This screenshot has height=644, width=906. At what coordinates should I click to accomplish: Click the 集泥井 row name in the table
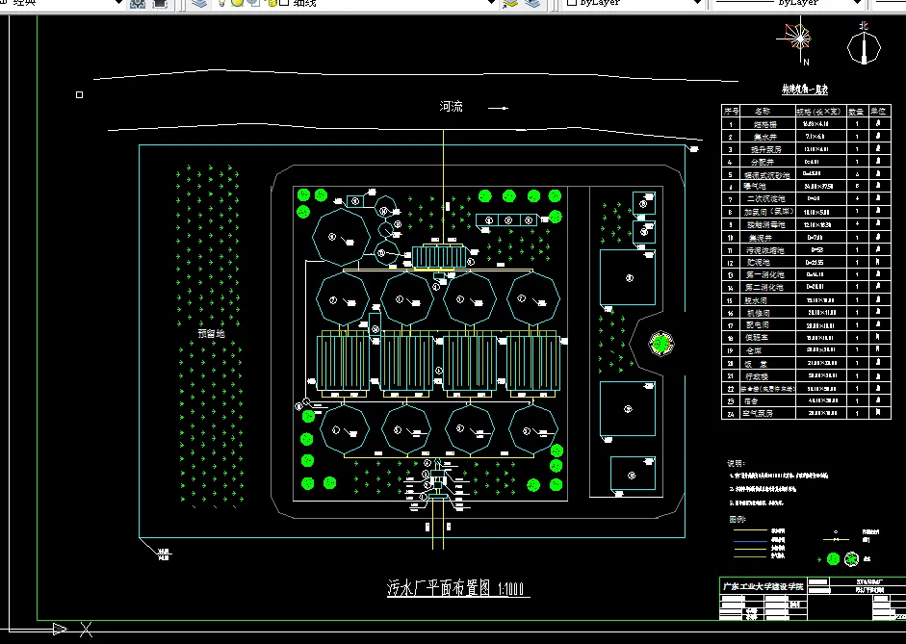pyautogui.click(x=761, y=238)
